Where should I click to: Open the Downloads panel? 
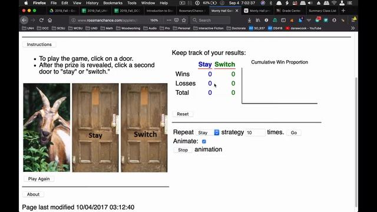(x=249, y=21)
